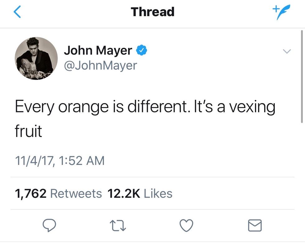Click the blue verified badge
Viewport: 305px width, 246px height.
(x=142, y=50)
